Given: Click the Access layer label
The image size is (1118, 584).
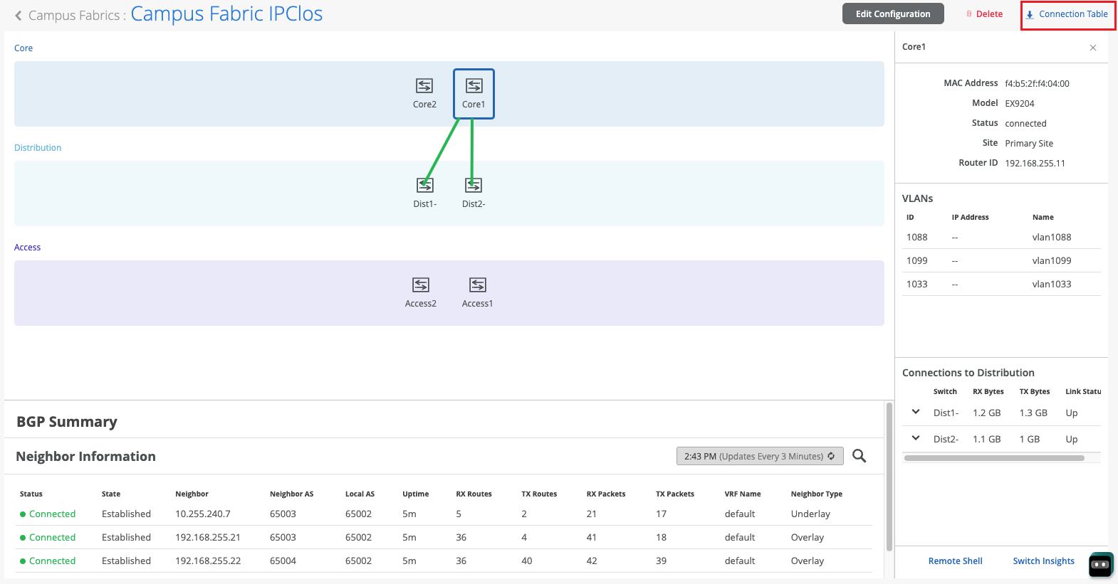Looking at the screenshot, I should (x=27, y=248).
